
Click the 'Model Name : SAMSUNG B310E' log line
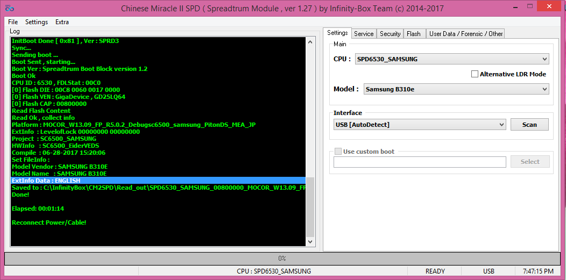pos(59,174)
